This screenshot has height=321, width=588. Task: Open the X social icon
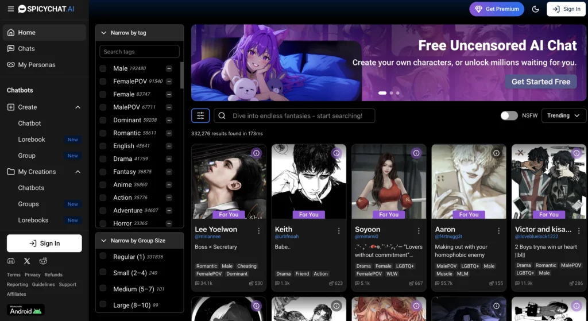coord(27,261)
